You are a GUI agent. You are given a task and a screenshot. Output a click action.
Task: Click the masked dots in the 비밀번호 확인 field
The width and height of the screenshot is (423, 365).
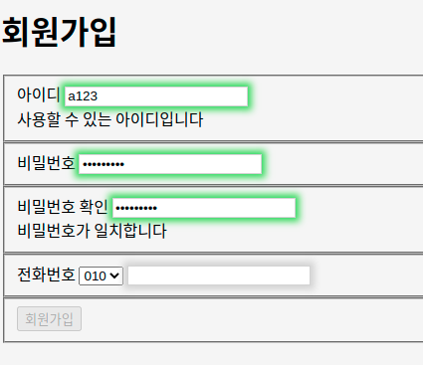[136, 208]
